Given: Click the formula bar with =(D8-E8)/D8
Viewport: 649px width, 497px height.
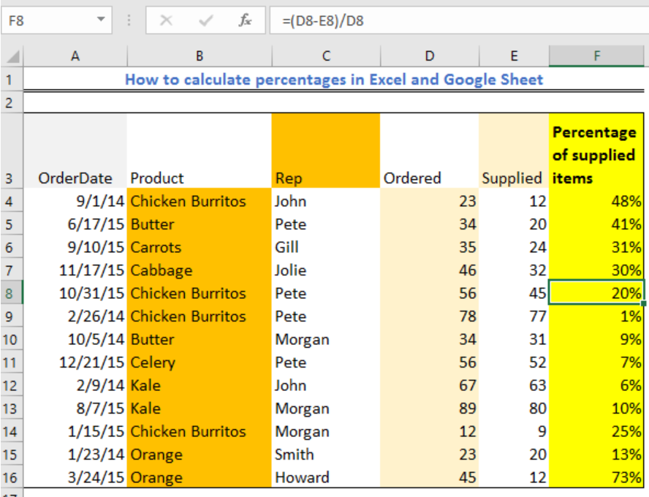Looking at the screenshot, I should (x=459, y=20).
